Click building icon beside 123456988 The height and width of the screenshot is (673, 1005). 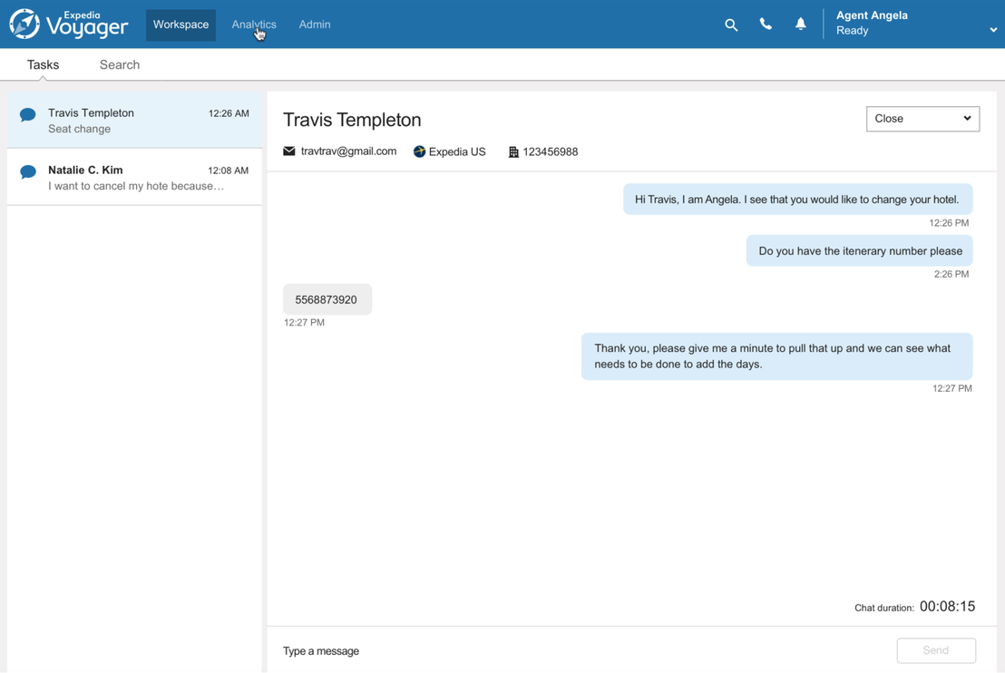coord(513,152)
